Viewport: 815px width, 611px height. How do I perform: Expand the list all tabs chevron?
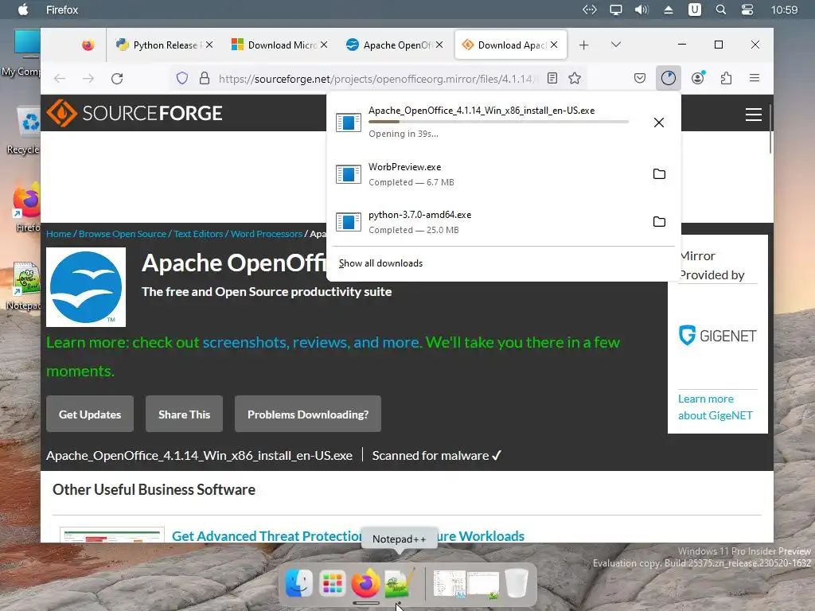pos(616,45)
